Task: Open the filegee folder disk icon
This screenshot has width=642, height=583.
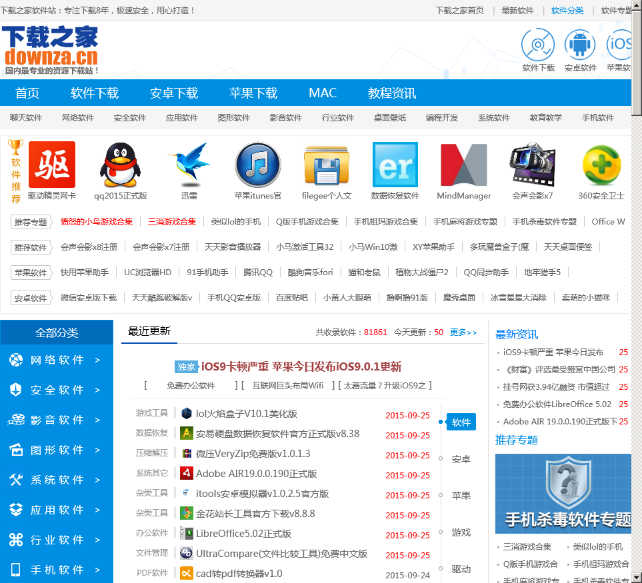Action: (x=326, y=165)
